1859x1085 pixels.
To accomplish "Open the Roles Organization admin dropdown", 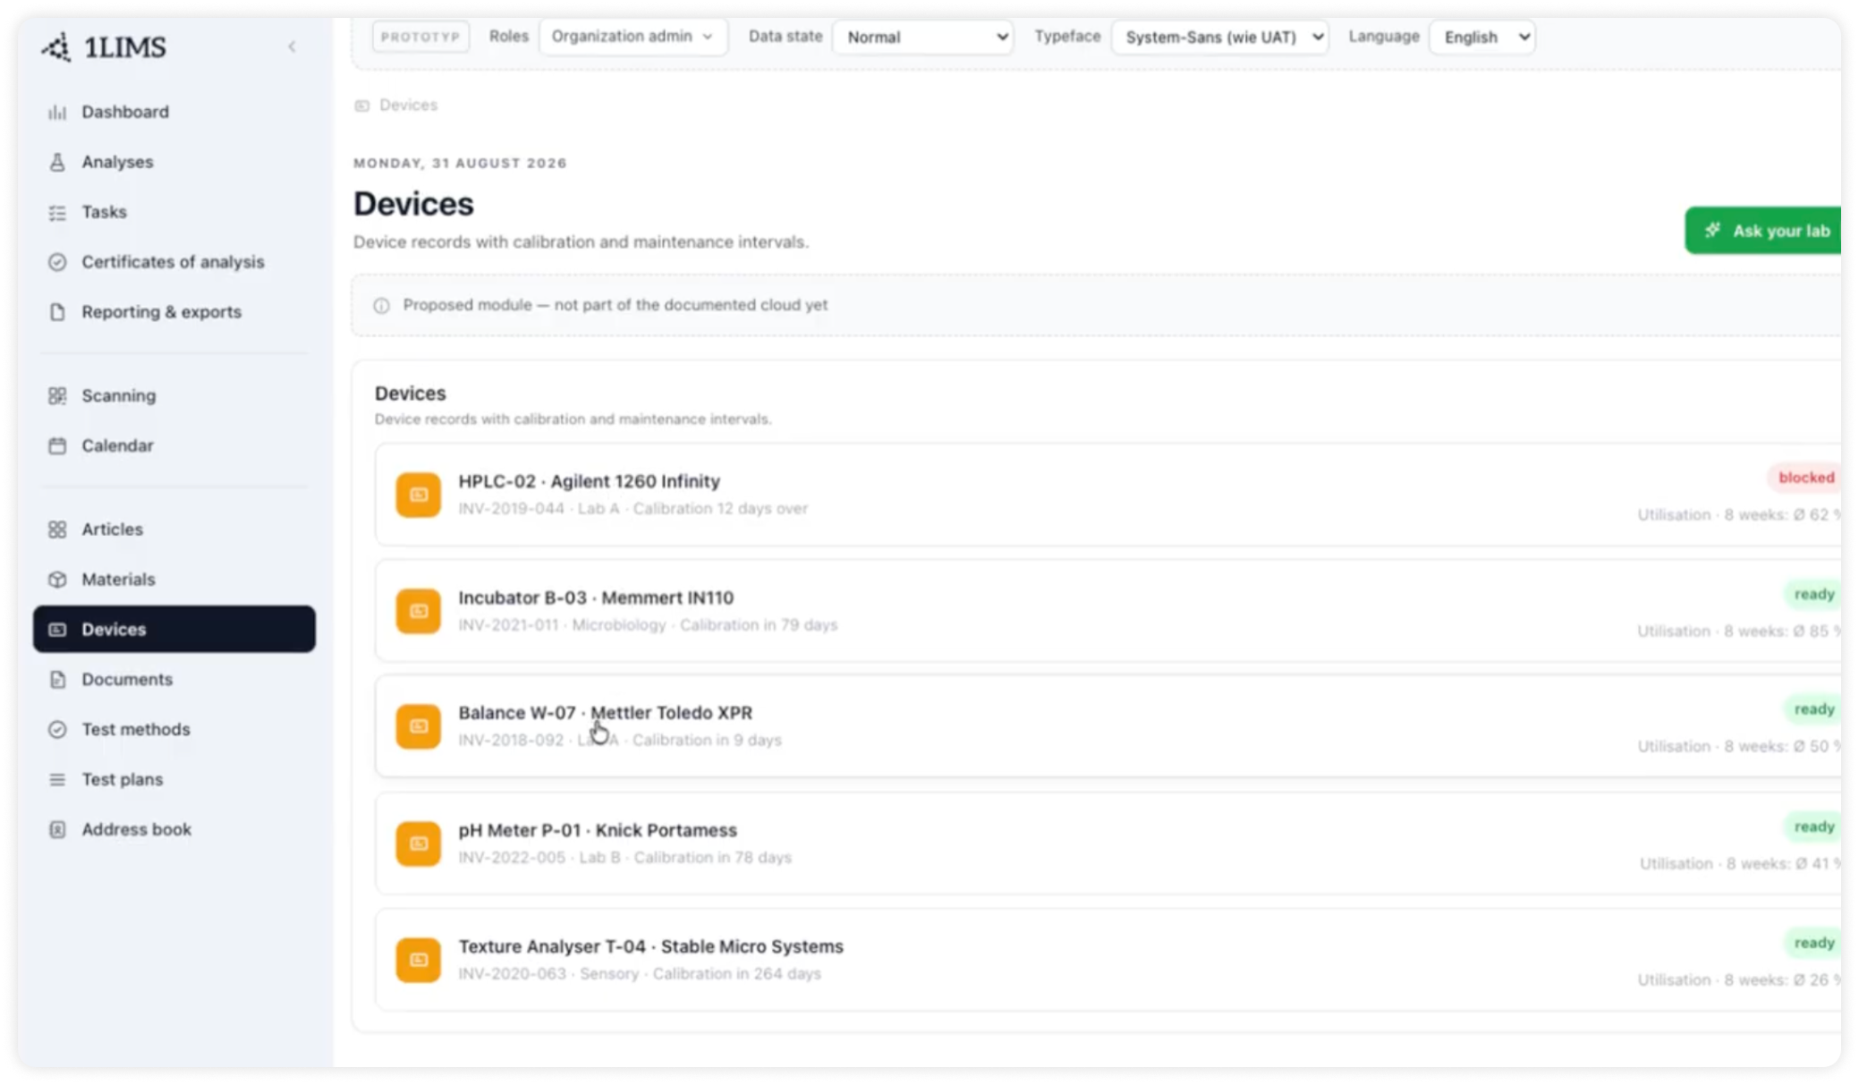I will [632, 37].
